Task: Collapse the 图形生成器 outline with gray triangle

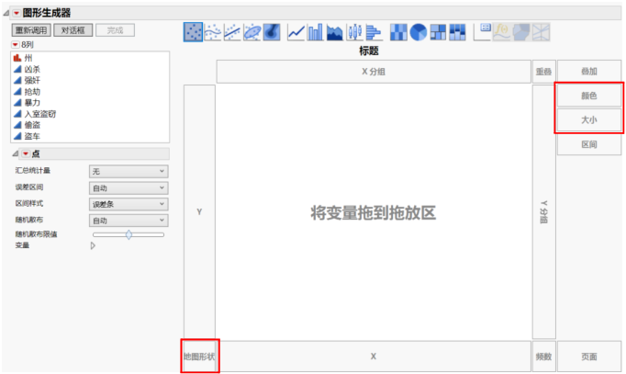Action: click(x=6, y=13)
